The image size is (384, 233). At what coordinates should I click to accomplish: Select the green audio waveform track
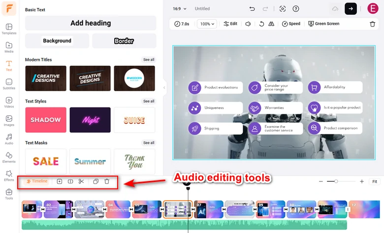pos(184,225)
